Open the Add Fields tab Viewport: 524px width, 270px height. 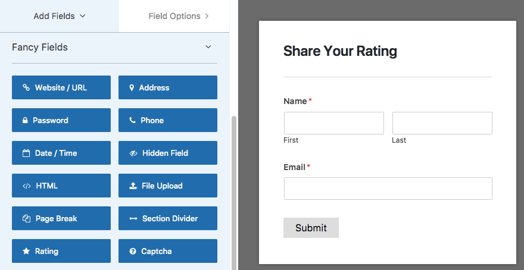60,16
